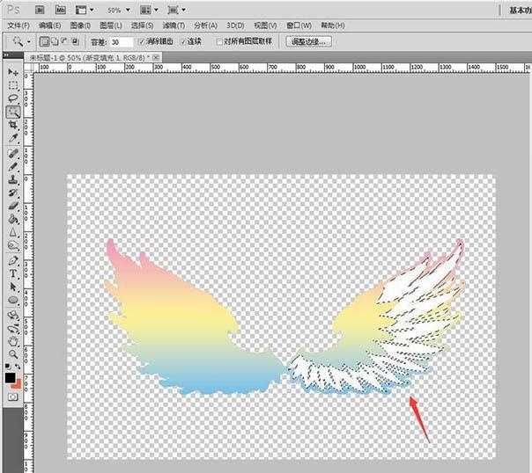The width and height of the screenshot is (532, 473).
Task: Select the 3D Camera Orbit tool
Action: click(x=13, y=329)
